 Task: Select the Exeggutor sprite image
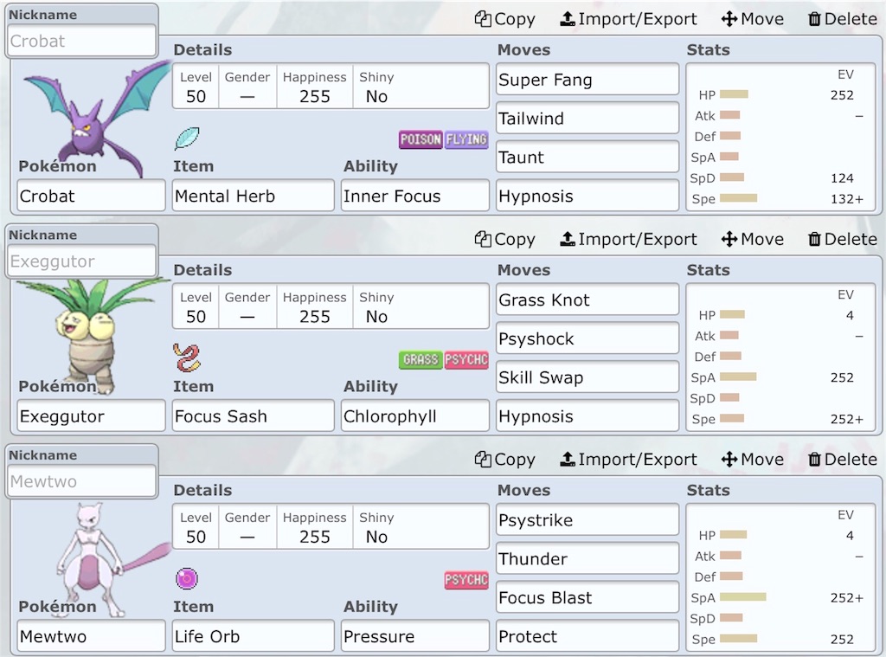click(x=93, y=335)
